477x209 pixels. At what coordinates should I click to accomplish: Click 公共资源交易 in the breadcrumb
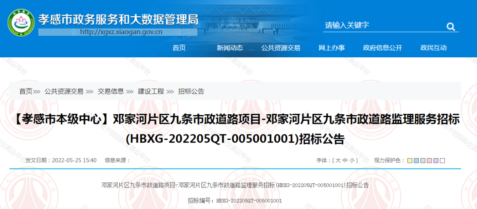[64, 91]
